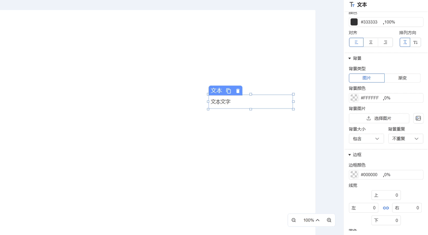Screen dimensions: 428x235
Task: Open the 背景大小 dropdown showing 包含
Action: 366,139
